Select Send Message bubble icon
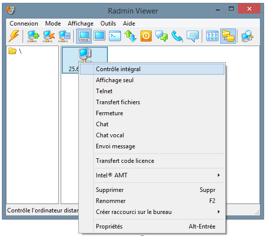 (x=193, y=36)
